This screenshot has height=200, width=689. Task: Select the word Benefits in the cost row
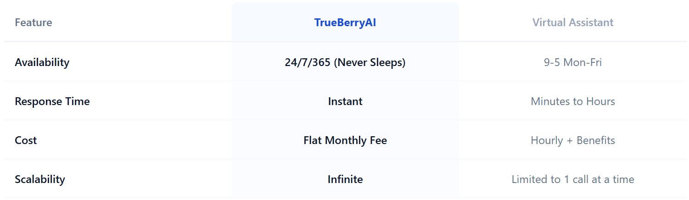pos(595,140)
